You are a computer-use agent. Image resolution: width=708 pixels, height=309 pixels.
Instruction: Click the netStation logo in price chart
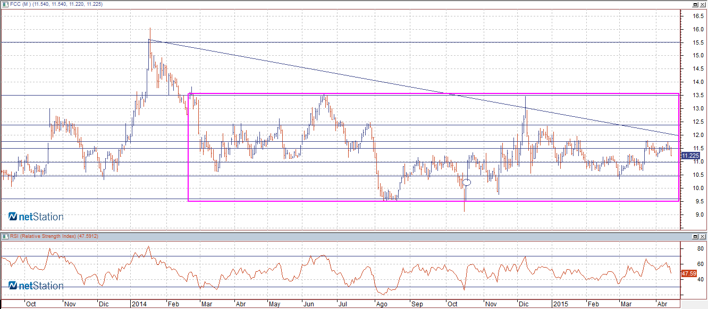(x=36, y=217)
